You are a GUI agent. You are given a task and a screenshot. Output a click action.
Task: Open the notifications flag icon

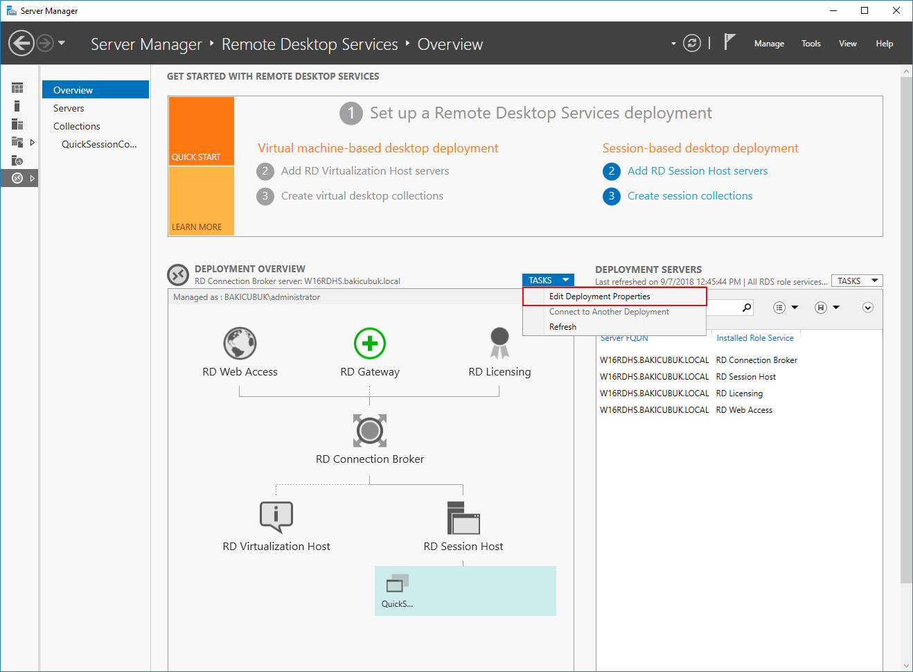click(x=729, y=42)
